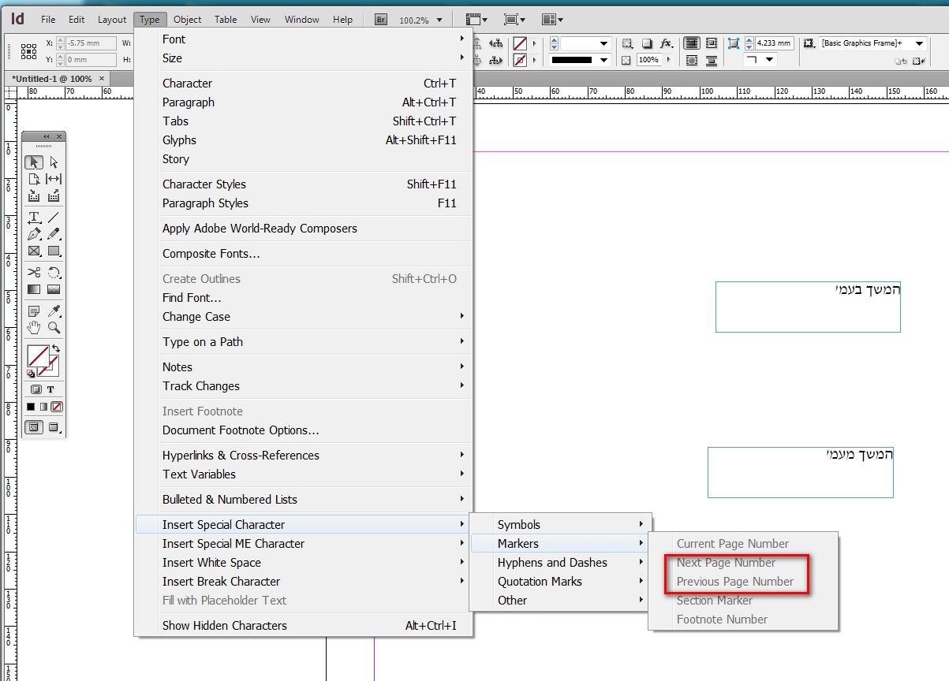Enable Jump Object text wrap
This screenshot has height=681, width=949.
pos(711,61)
